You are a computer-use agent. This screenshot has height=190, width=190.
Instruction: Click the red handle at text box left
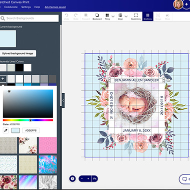(104, 80)
